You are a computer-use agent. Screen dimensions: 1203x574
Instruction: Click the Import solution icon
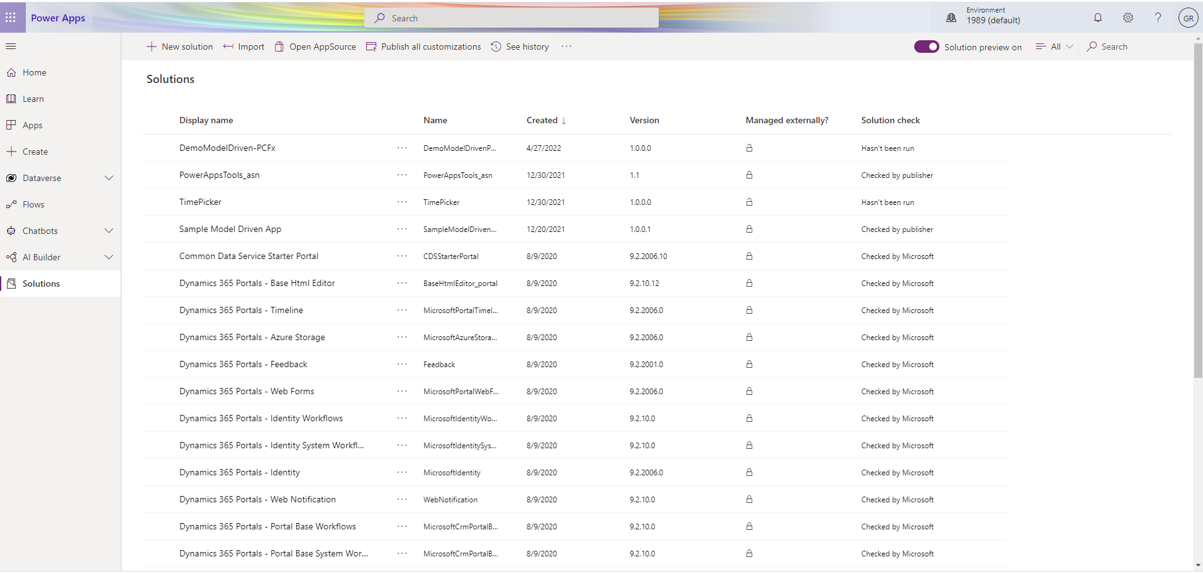tap(228, 46)
